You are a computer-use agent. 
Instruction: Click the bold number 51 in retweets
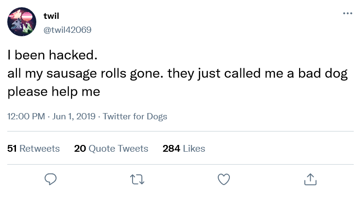tap(12, 148)
